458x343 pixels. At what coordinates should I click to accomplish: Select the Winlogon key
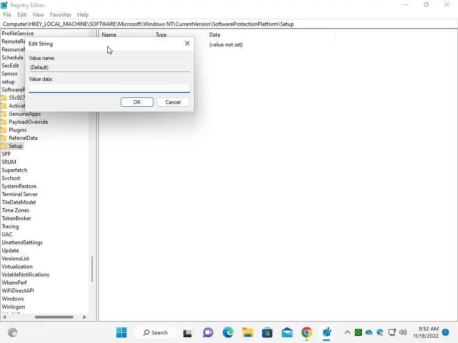tap(13, 307)
